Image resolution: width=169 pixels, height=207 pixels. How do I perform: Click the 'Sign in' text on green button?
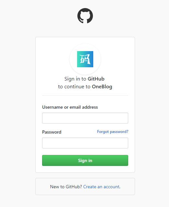[x=85, y=160]
